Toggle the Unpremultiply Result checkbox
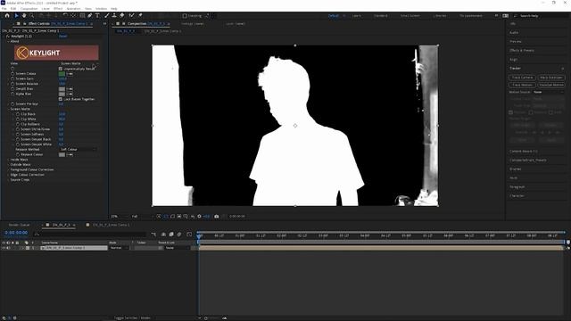571x321 pixels. click(x=61, y=69)
